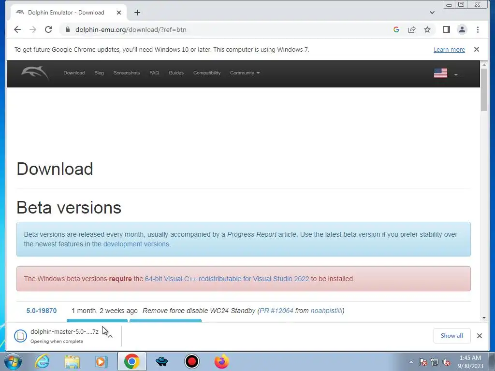The image size is (495, 371).
Task: Click the page scrollbar thumb
Action: pos(484,89)
